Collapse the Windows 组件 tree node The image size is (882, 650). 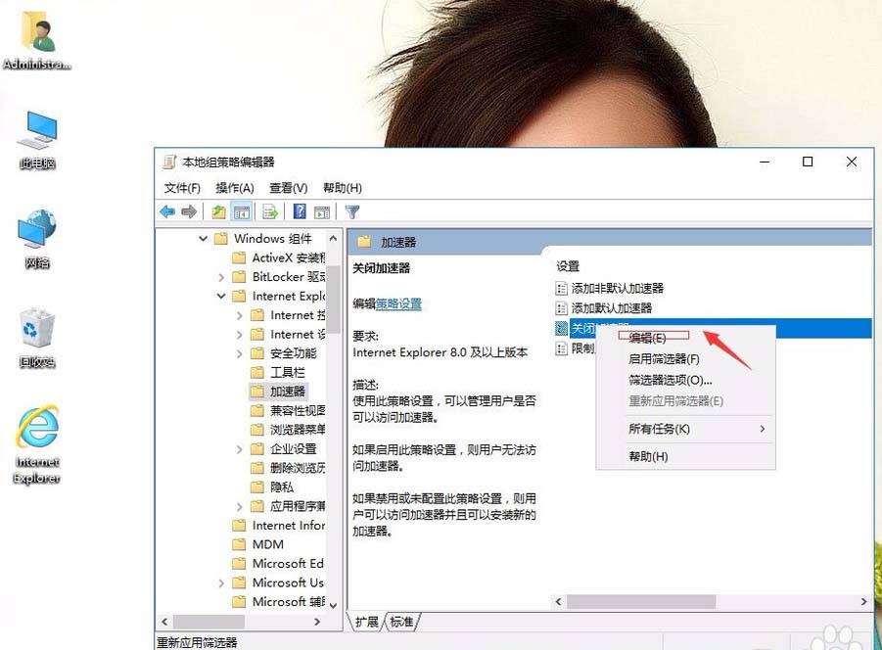point(203,239)
